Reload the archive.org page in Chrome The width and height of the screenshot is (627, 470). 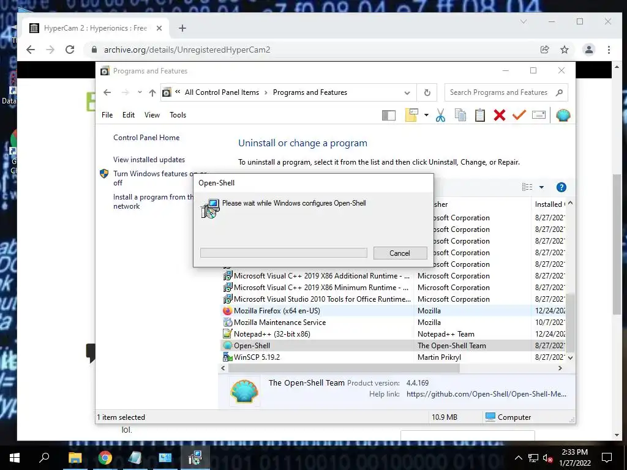(x=70, y=50)
